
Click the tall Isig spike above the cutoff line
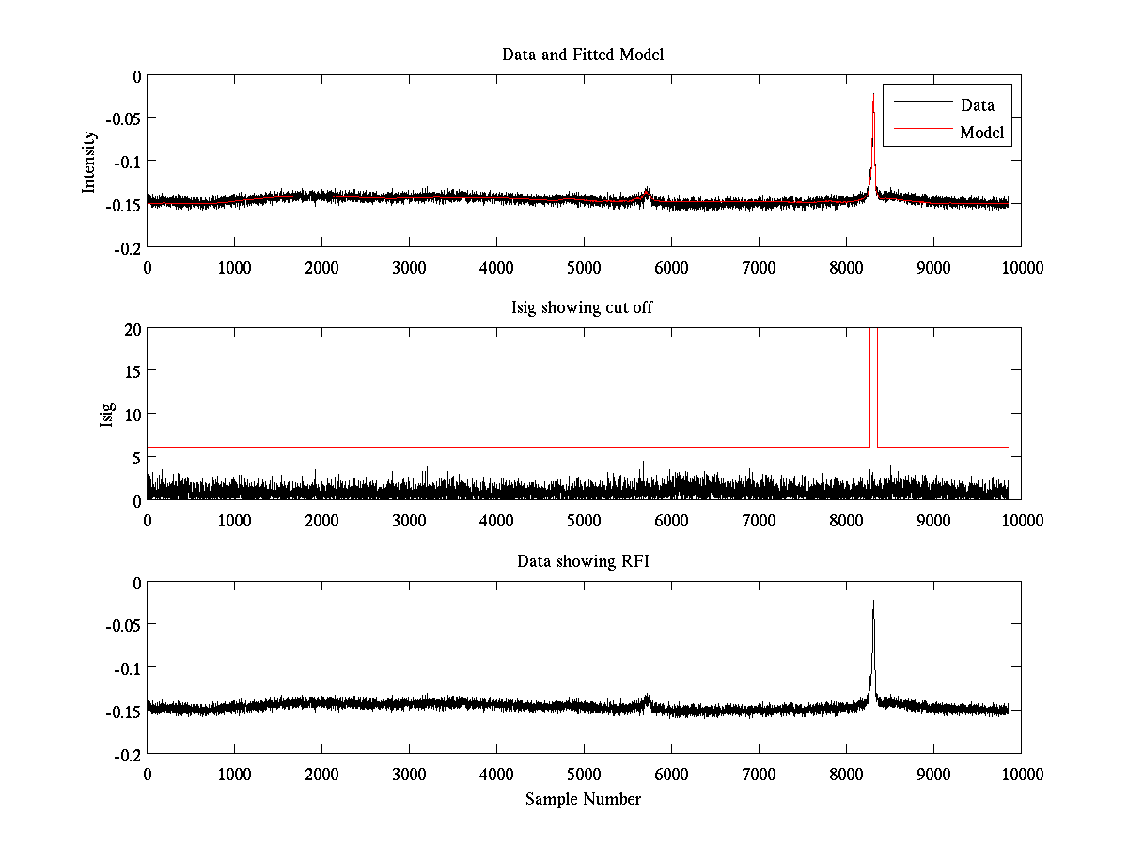pos(873,376)
